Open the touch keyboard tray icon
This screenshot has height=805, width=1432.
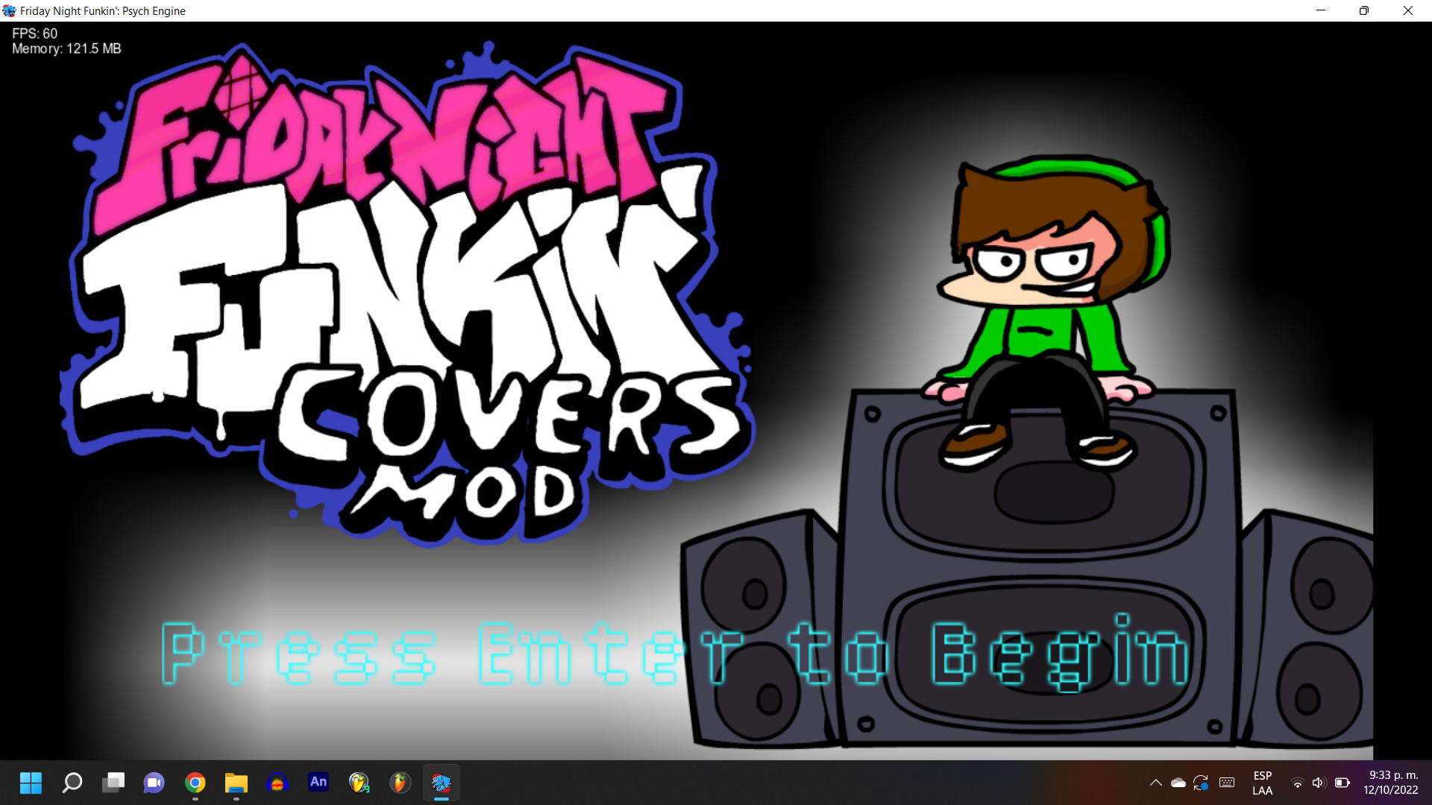tap(1227, 783)
